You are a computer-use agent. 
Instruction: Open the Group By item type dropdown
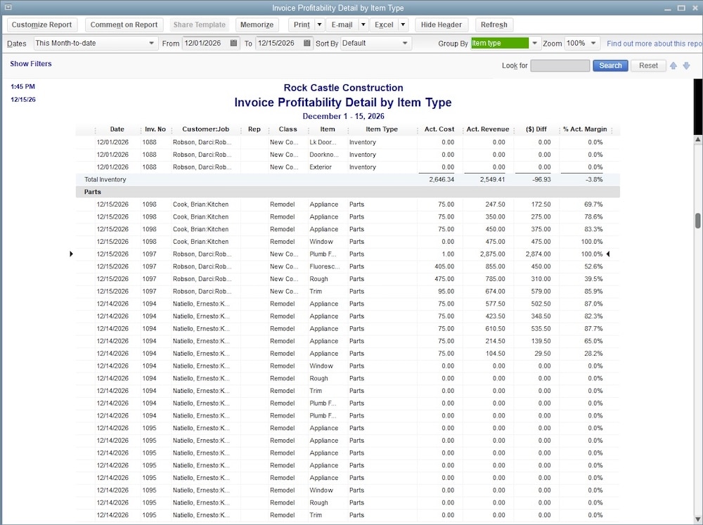click(534, 43)
